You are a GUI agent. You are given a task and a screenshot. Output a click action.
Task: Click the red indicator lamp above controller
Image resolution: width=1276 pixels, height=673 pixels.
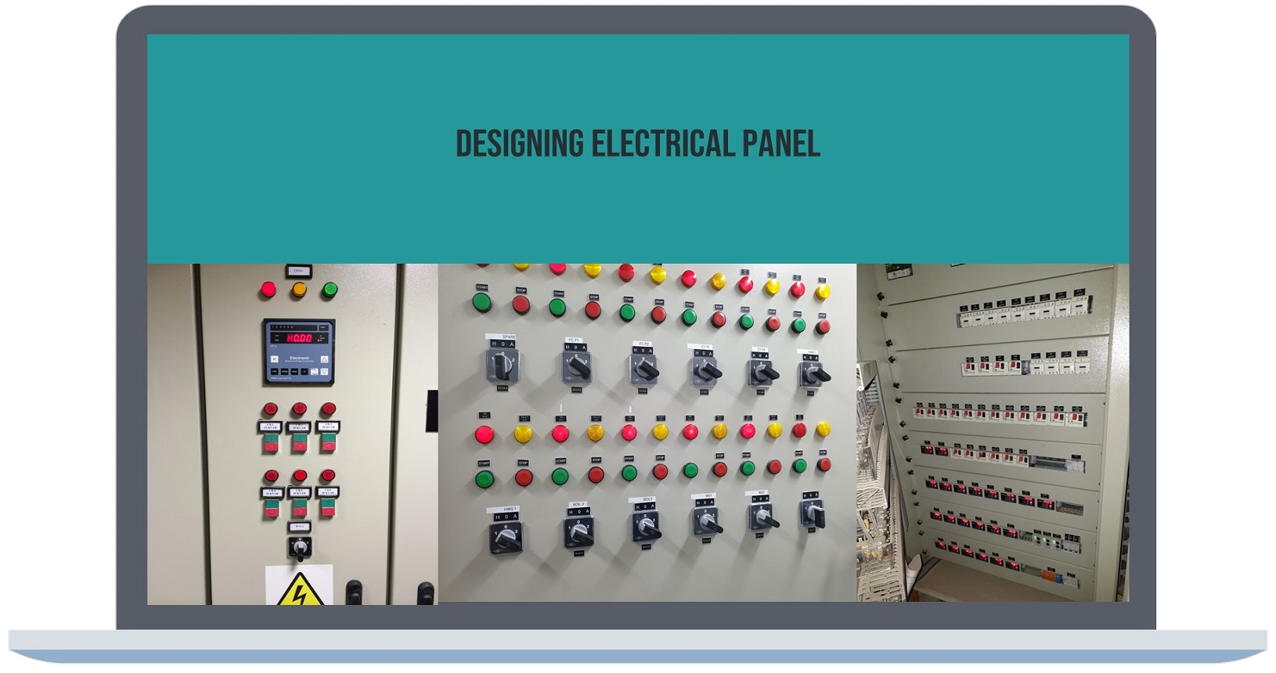(x=269, y=290)
